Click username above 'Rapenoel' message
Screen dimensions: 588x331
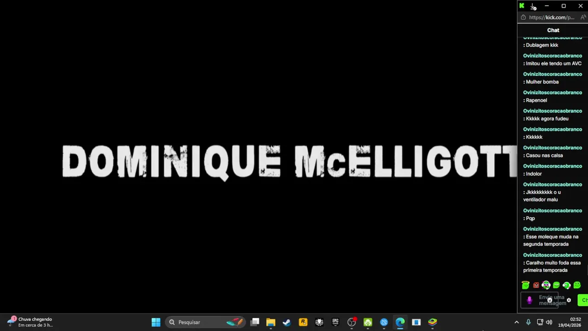(x=553, y=92)
